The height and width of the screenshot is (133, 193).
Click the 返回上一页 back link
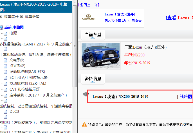89,5
